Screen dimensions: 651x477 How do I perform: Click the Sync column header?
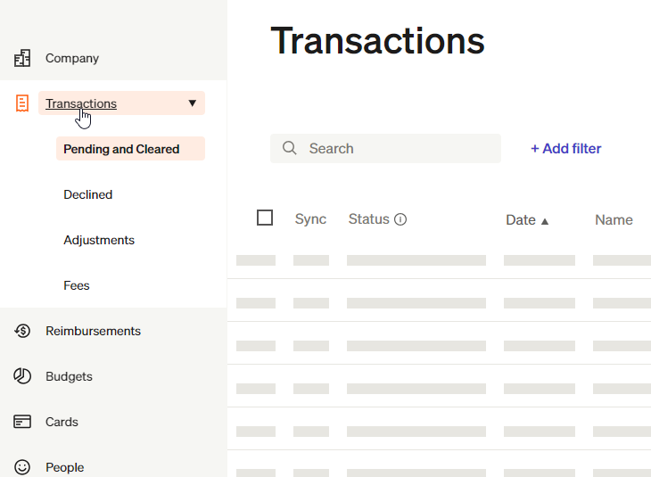tap(310, 219)
